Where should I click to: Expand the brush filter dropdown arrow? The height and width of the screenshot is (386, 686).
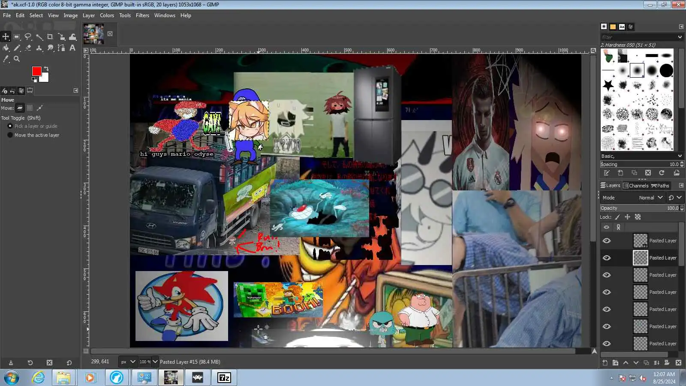tap(680, 37)
